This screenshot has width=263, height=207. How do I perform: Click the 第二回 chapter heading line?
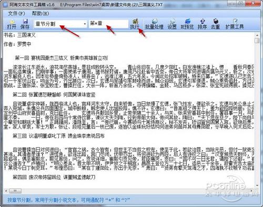point(54,95)
